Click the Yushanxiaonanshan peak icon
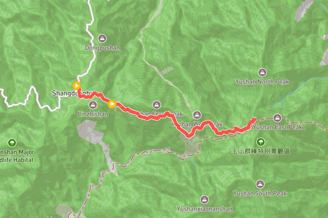This screenshot has width=328, height=218. (204, 200)
